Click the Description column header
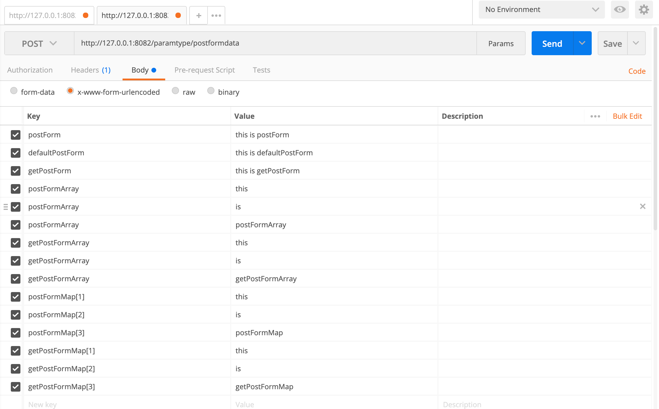Image resolution: width=659 pixels, height=409 pixels. click(x=462, y=116)
